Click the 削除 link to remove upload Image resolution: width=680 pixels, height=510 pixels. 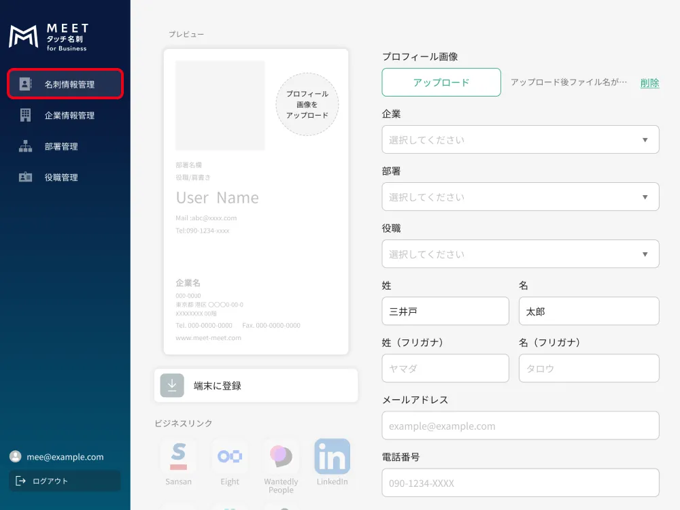tap(649, 82)
